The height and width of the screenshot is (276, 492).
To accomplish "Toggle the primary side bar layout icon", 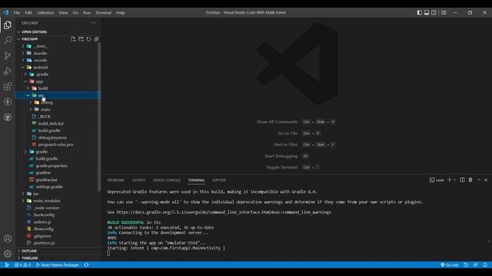I will coord(420,12).
